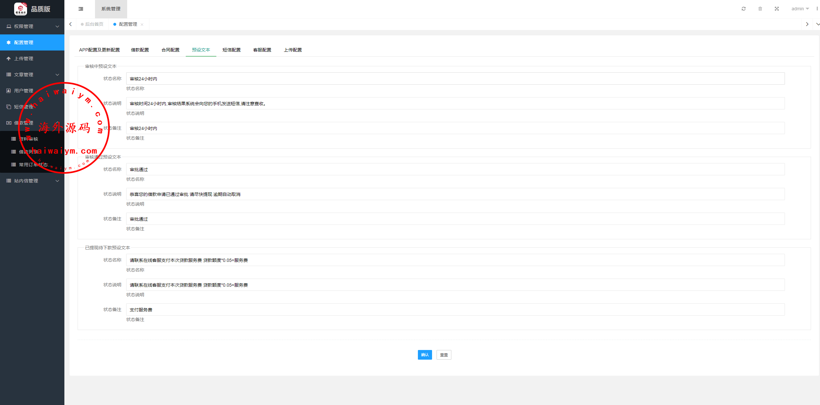Open 上传管理 in the sidebar
This screenshot has height=405, width=820.
[24, 59]
